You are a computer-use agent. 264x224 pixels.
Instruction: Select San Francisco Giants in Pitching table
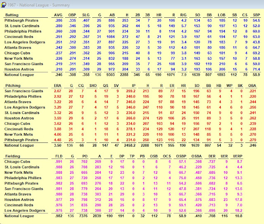pos(24,91)
